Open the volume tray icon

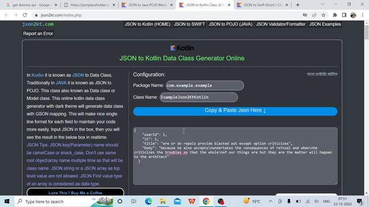[x=317, y=201]
